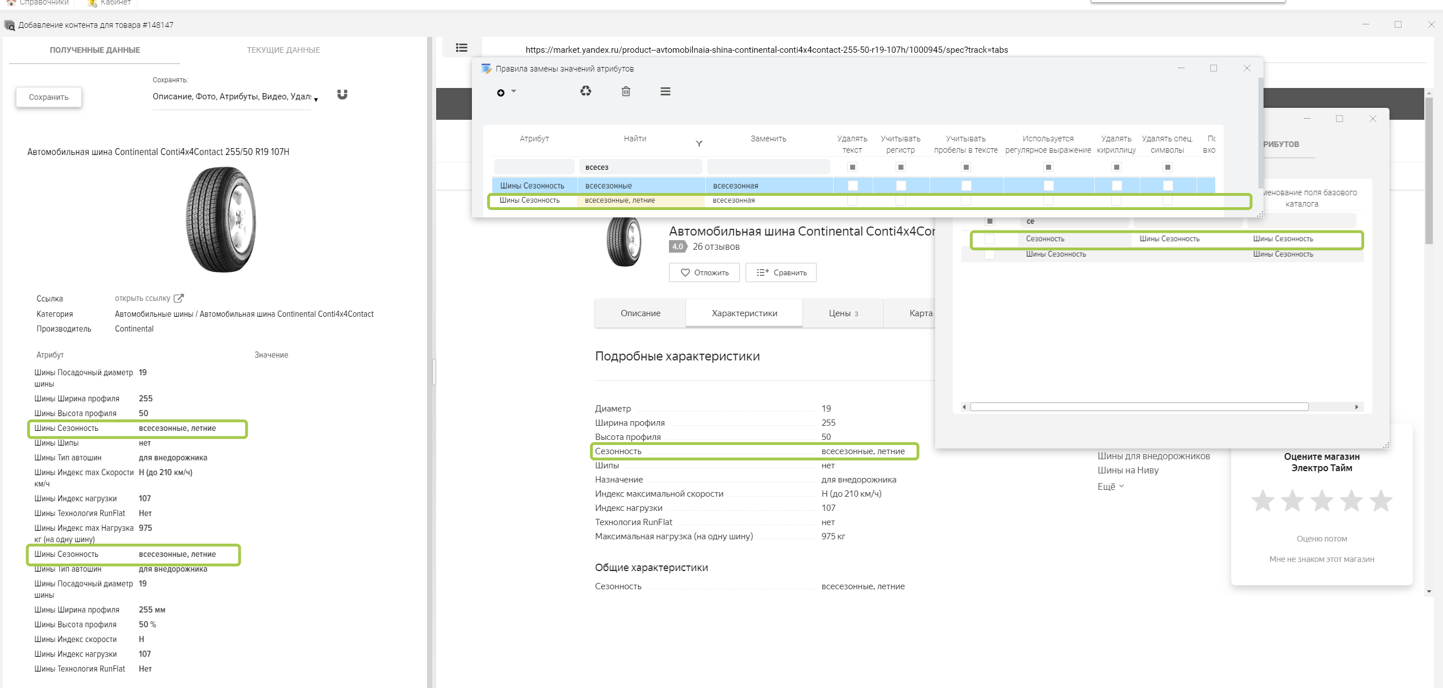Switch to ТЕКУЩИЕ ДАННЫЕ tab
Image resolution: width=1443 pixels, height=688 pixels.
coord(283,50)
